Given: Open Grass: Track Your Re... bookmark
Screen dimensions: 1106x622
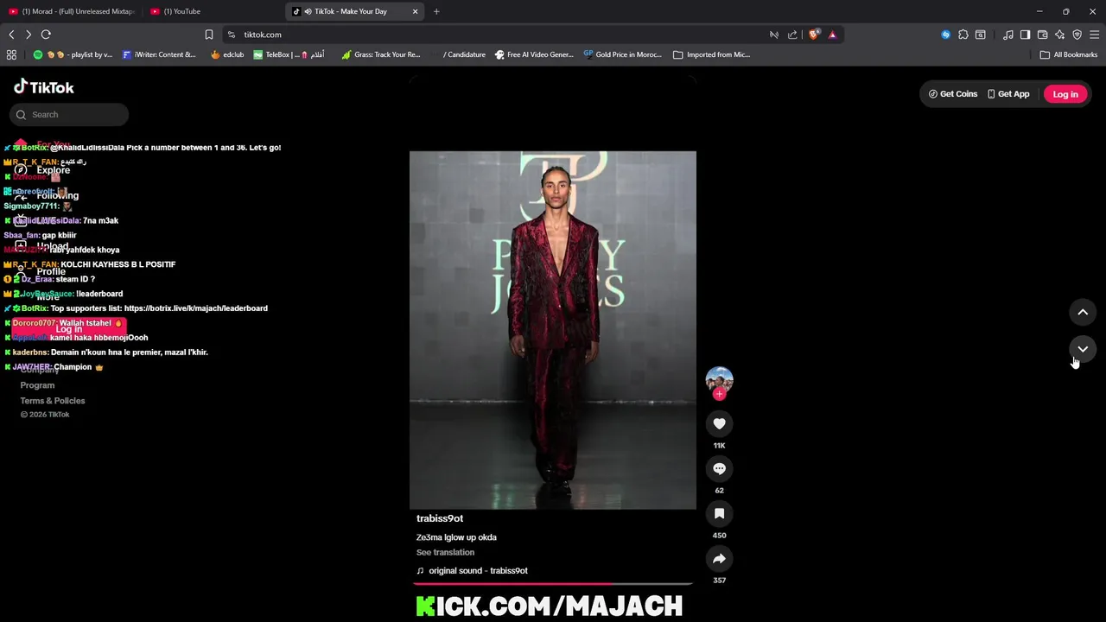Looking at the screenshot, I should (x=380, y=54).
